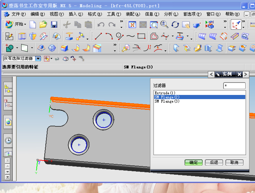Open the 插入(S) menu
This screenshot has width=255, height=193.
pos(76,14)
